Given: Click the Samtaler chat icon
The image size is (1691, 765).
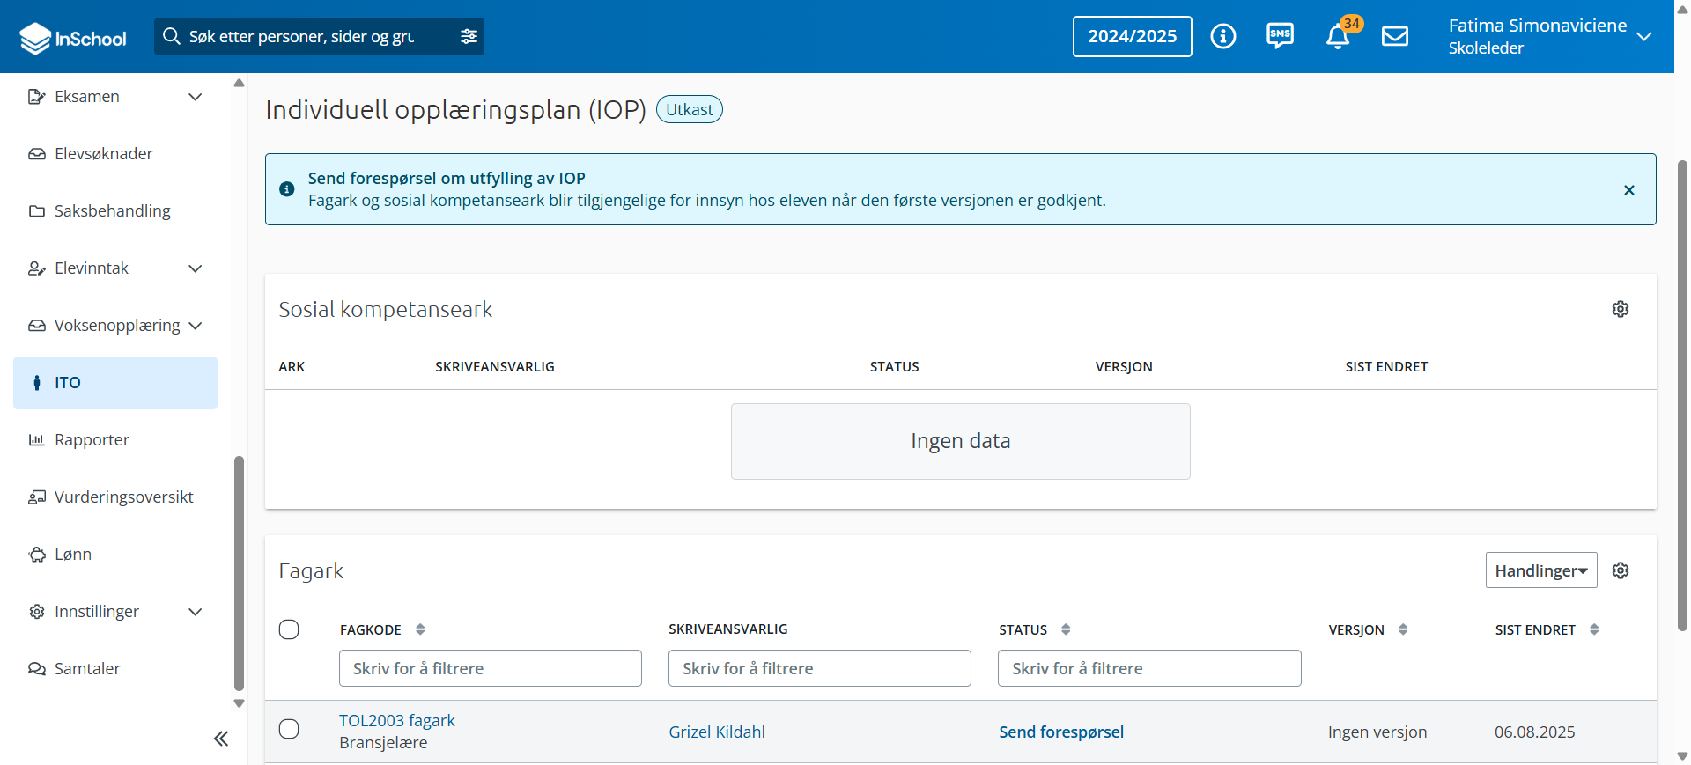Looking at the screenshot, I should 37,669.
